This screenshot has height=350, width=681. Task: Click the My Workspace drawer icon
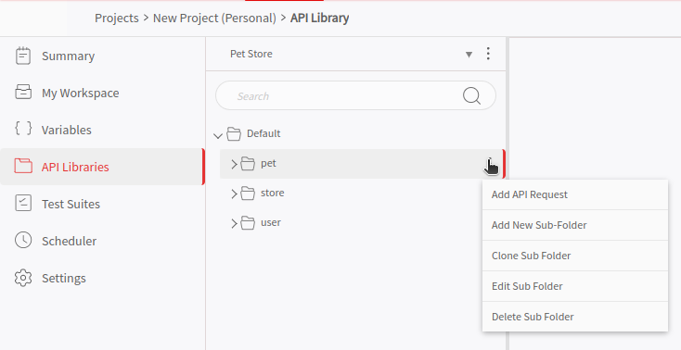(x=23, y=93)
